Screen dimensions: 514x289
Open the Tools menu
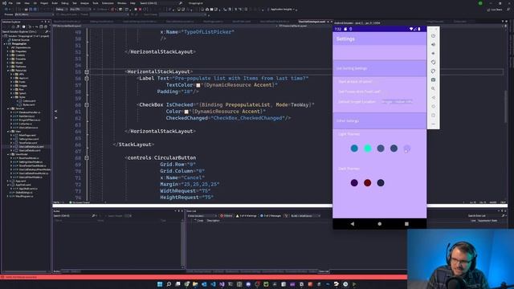pyautogui.click(x=96, y=3)
